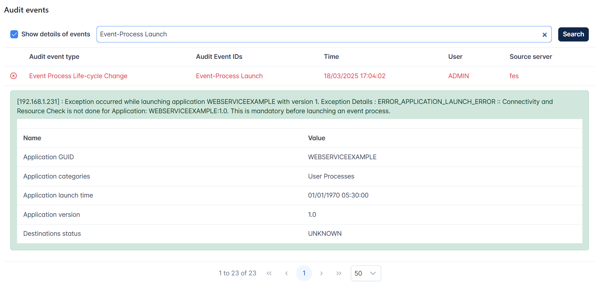Click the Audit Event IDs column header
602x294 pixels.
coord(219,57)
